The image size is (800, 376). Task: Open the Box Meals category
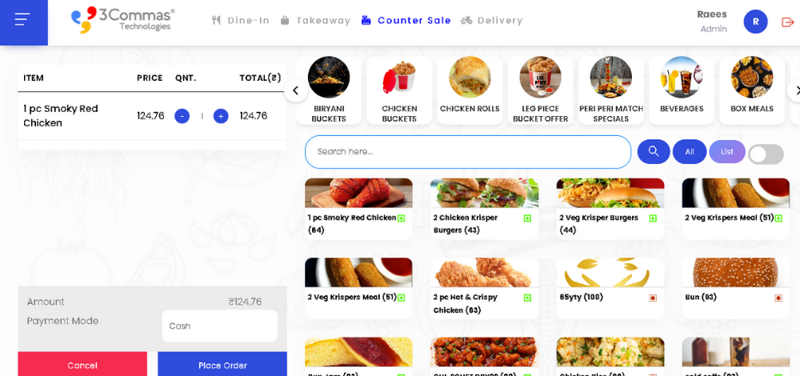click(752, 90)
